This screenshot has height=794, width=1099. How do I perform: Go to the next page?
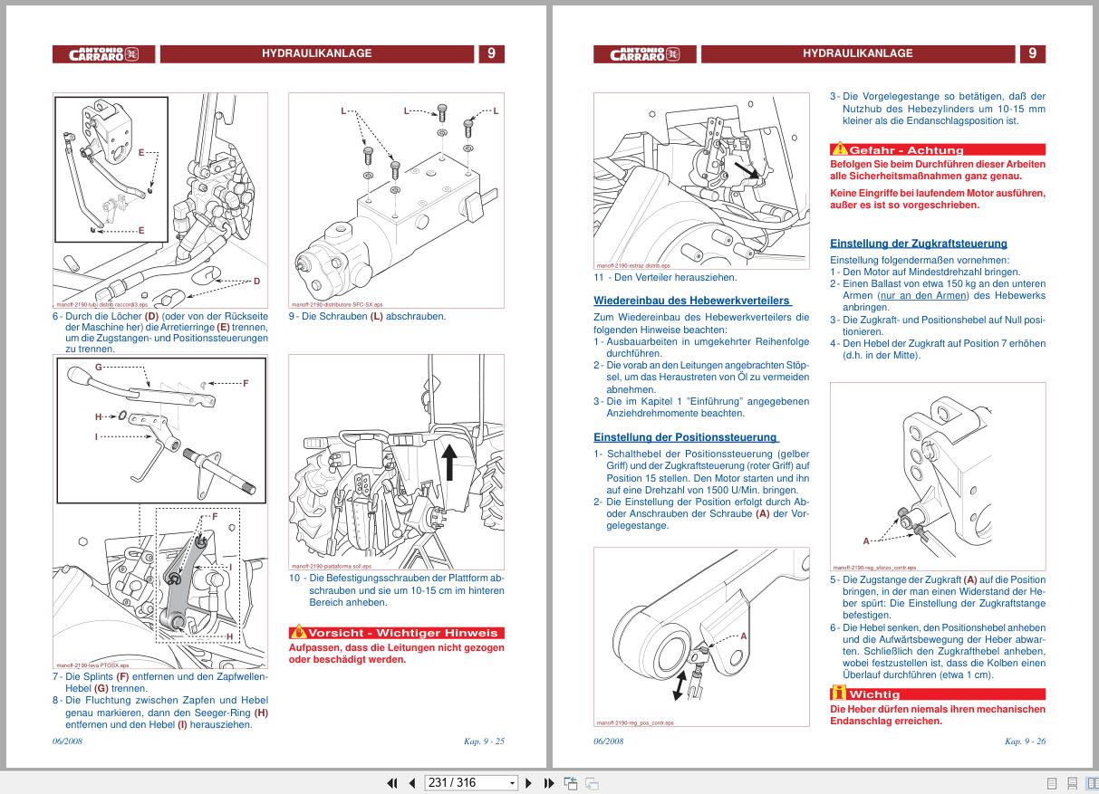529,783
